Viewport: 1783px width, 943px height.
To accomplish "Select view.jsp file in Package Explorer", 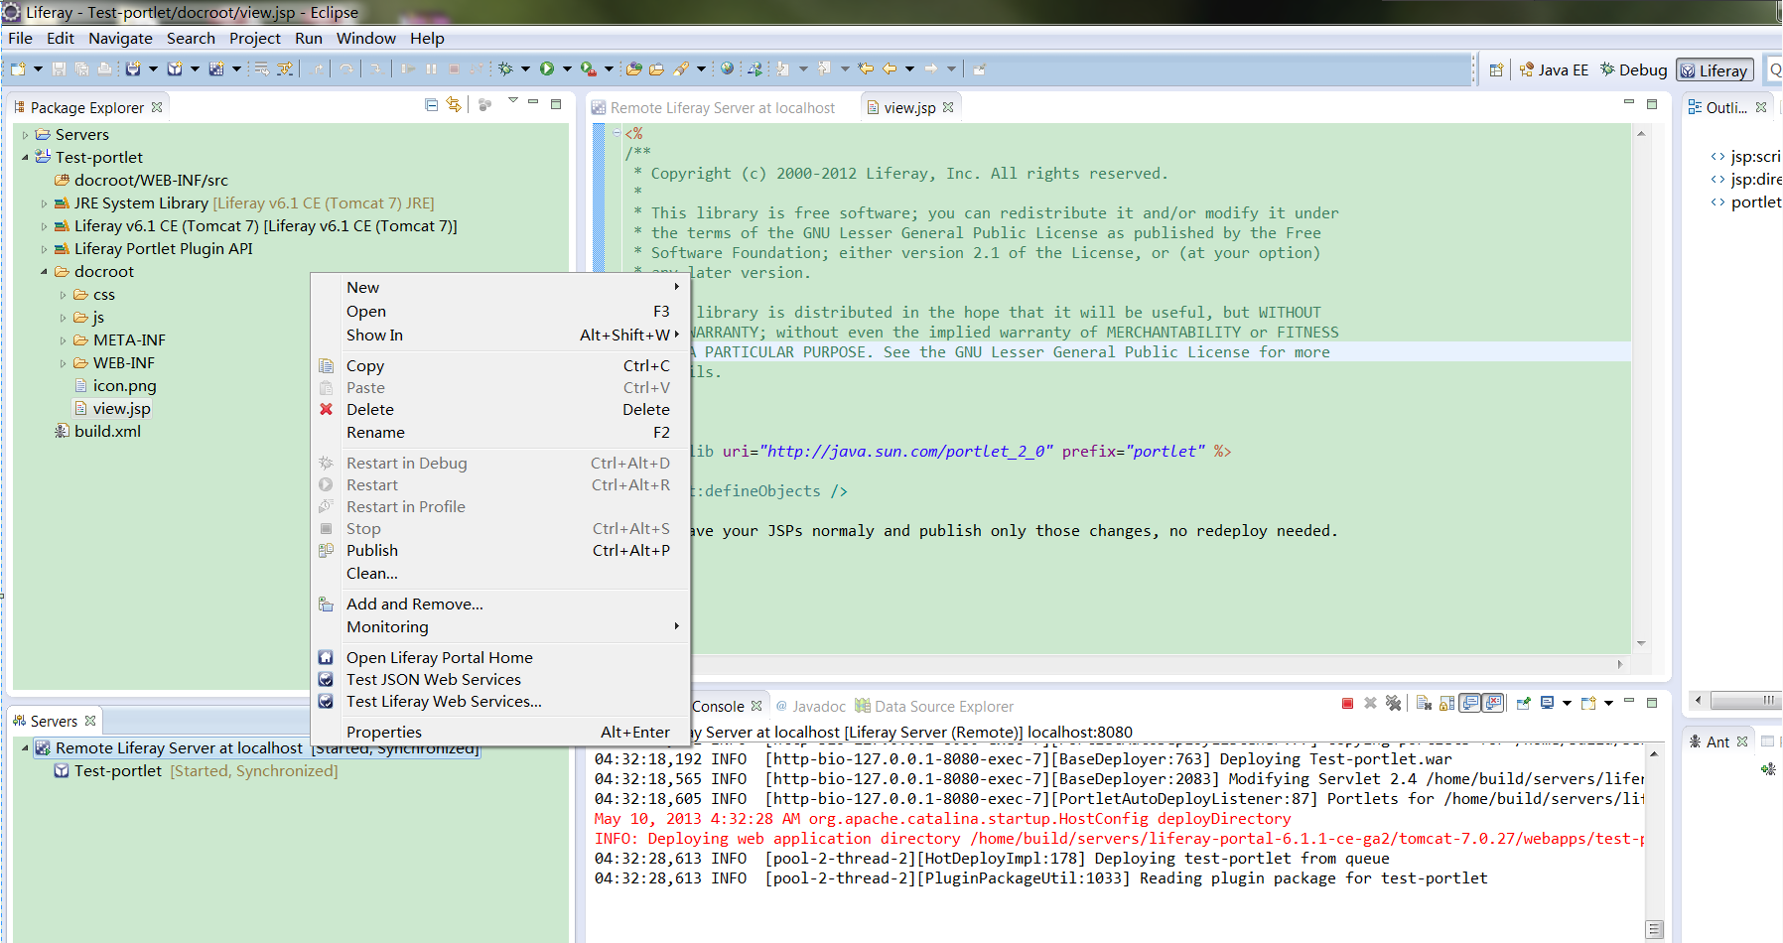I will pos(121,409).
